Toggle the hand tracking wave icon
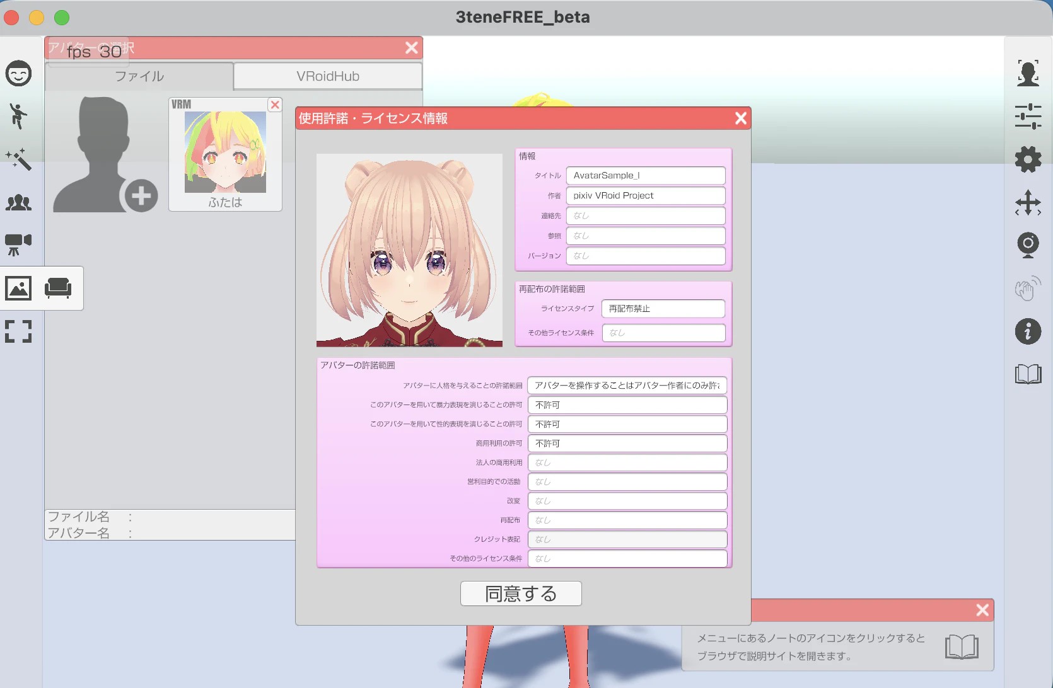Image resolution: width=1053 pixels, height=688 pixels. (x=1028, y=288)
